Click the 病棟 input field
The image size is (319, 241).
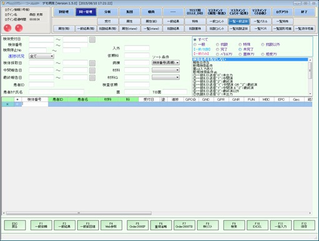click(137, 63)
